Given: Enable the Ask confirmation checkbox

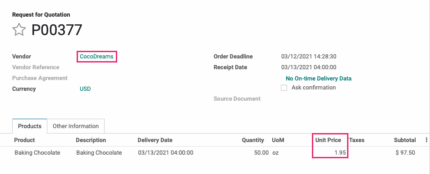Looking at the screenshot, I should (x=284, y=88).
